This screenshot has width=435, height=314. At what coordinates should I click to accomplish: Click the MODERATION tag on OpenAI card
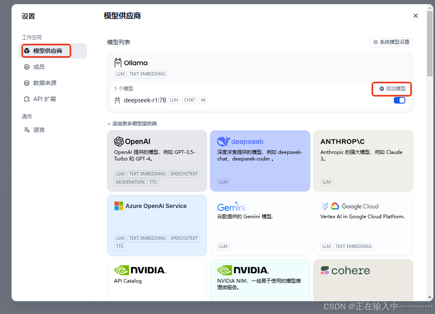click(131, 182)
